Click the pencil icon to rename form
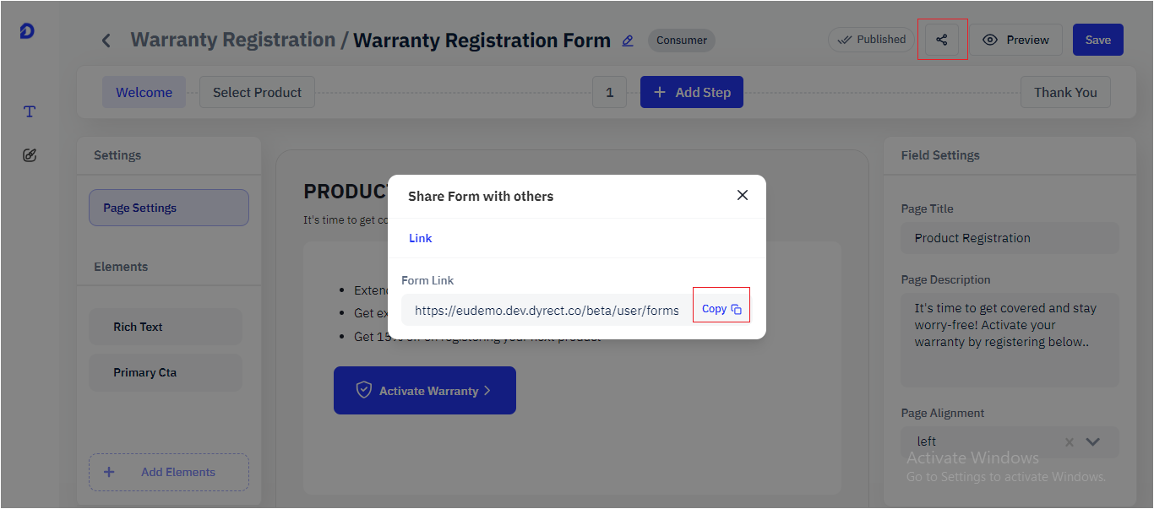The height and width of the screenshot is (509, 1154). 628,41
